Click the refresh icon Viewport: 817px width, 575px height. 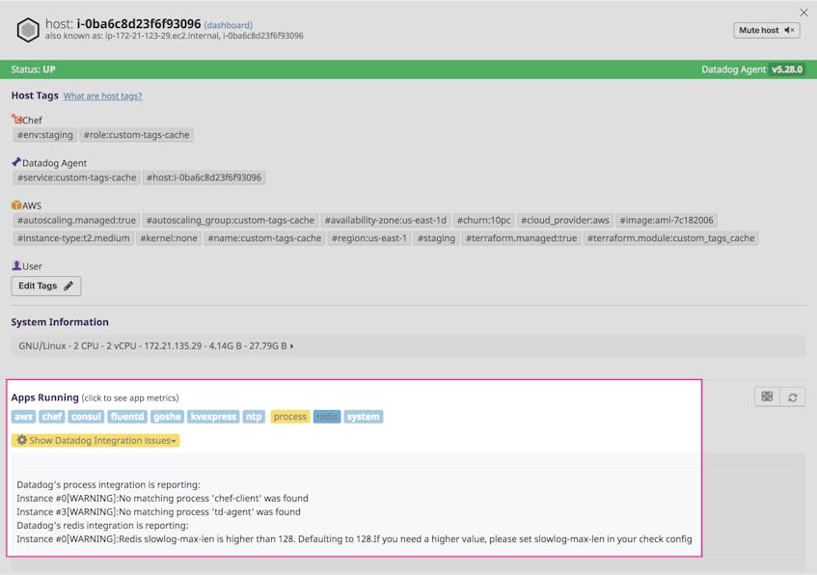pyautogui.click(x=793, y=397)
